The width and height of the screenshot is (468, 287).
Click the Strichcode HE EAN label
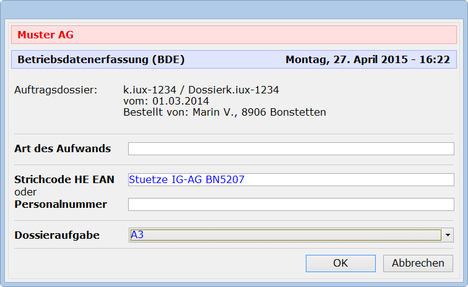pos(65,180)
